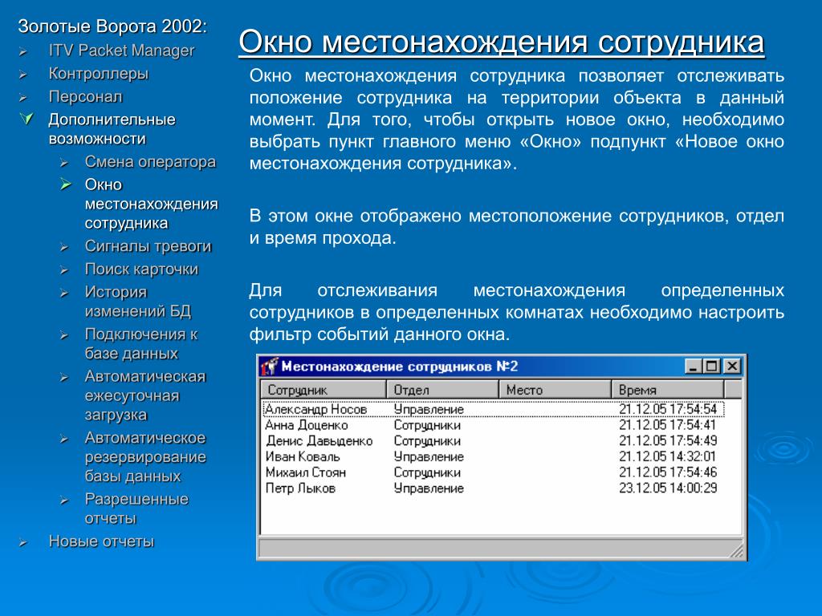This screenshot has width=822, height=616.
Task: Sort by the Отдел column header
Action: click(x=442, y=390)
